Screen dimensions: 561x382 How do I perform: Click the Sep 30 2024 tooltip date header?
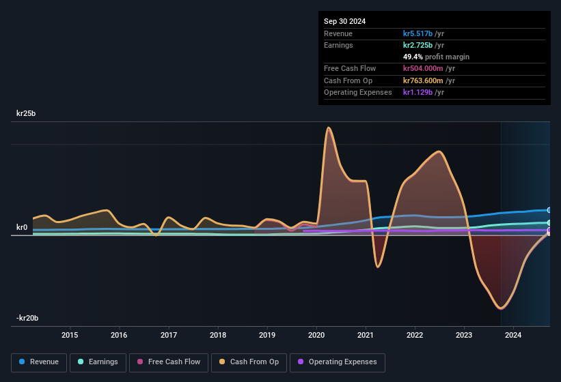[344, 21]
